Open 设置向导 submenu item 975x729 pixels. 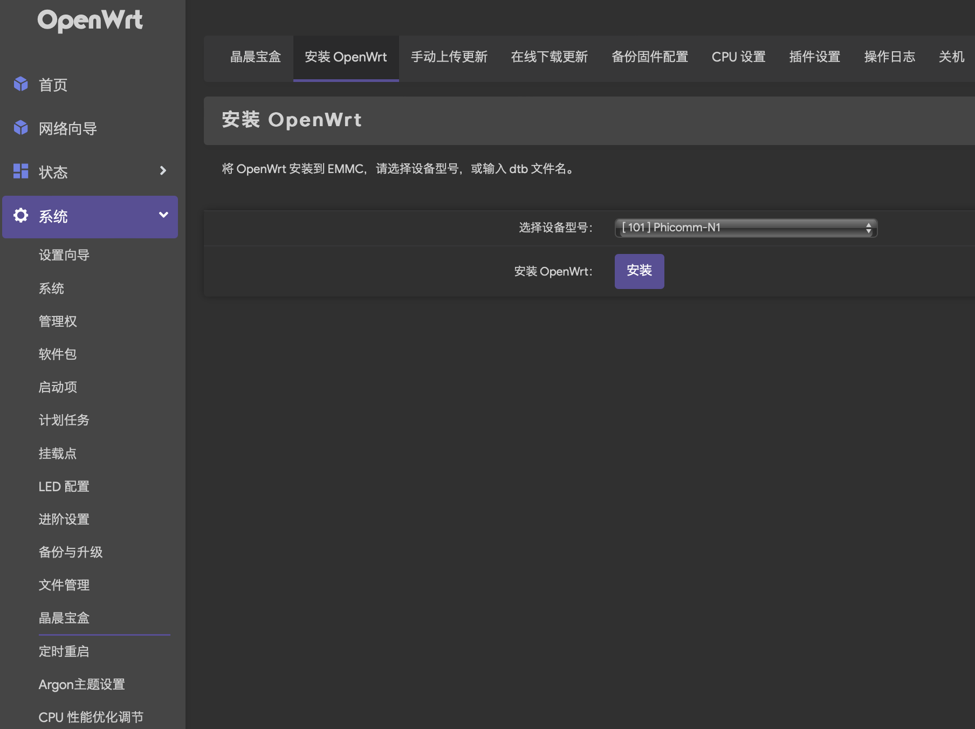pyautogui.click(x=64, y=255)
